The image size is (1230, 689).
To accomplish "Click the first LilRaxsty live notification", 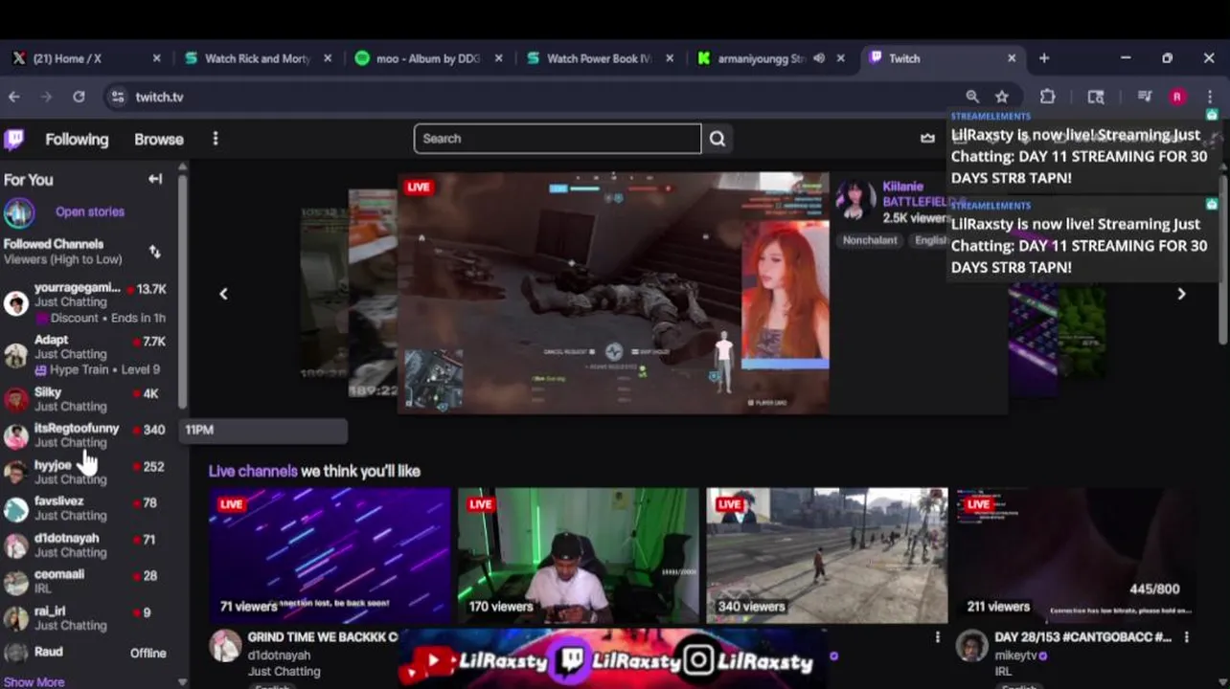I will 1082,151.
